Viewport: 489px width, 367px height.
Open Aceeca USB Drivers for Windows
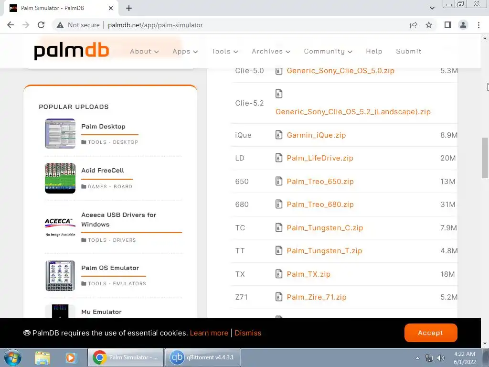(118, 219)
